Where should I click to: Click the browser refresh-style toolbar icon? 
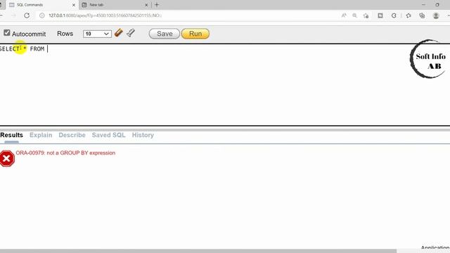pos(394,15)
